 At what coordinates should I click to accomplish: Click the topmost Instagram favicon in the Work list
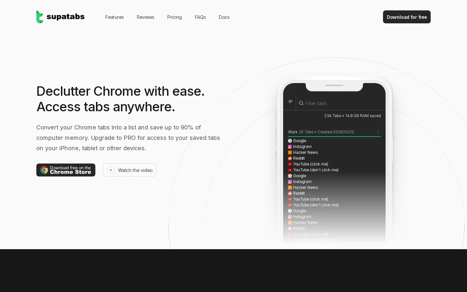coord(290,147)
